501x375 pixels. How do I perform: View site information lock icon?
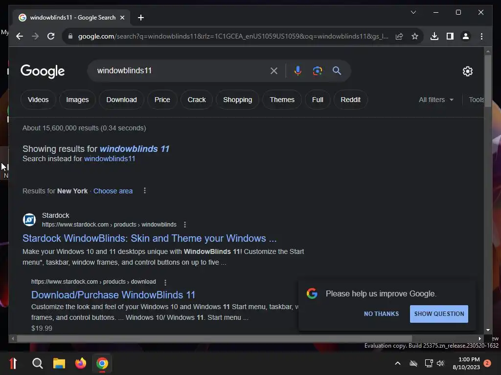pyautogui.click(x=70, y=36)
